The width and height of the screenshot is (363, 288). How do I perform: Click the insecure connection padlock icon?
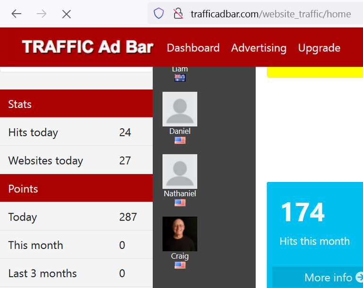pos(178,13)
